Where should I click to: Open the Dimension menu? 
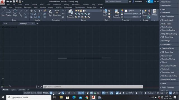click(57, 4)
